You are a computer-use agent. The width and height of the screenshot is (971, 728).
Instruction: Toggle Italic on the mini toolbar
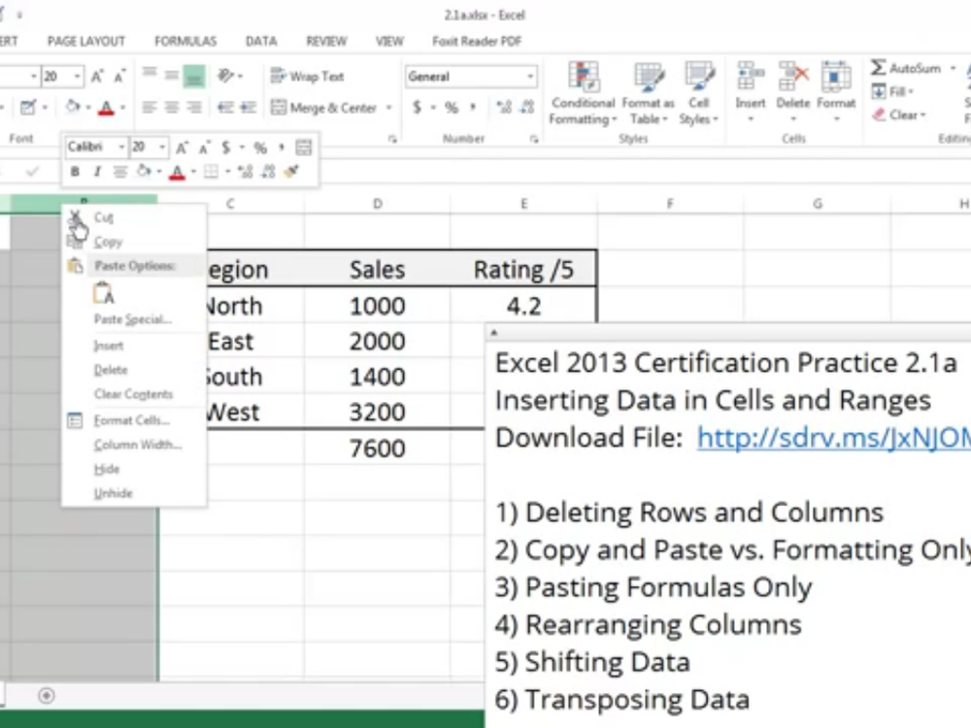tap(96, 172)
